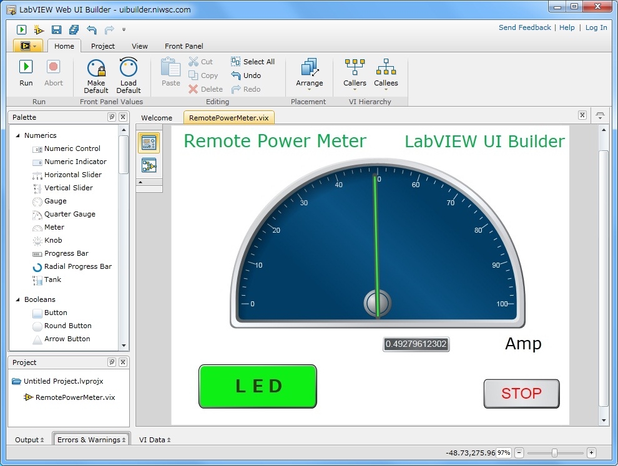The image size is (618, 466).
Task: Click Select All in Editing group
Action: pos(253,62)
